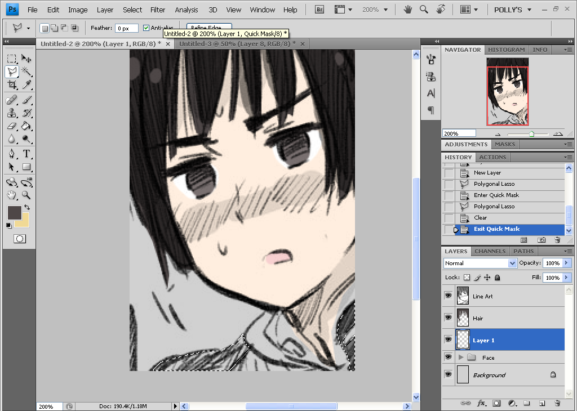
Task: Switch to the Channels tab
Action: pos(490,252)
